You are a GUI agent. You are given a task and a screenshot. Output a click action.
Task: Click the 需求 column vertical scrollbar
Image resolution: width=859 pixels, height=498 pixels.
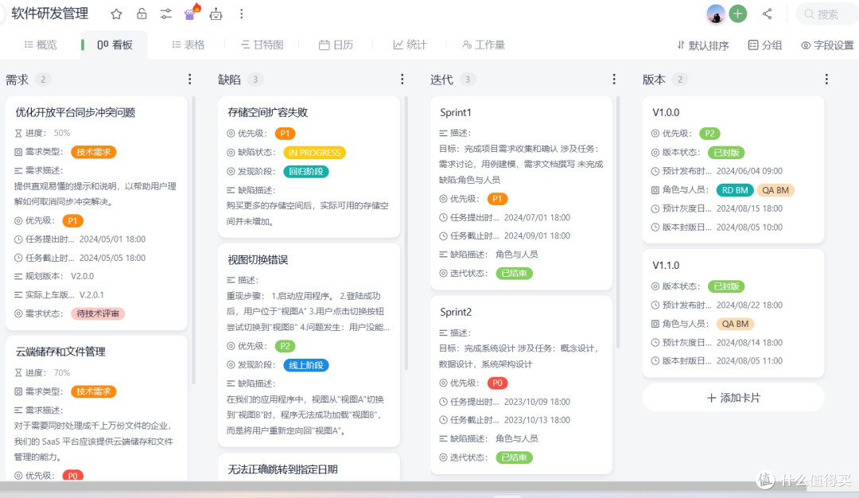pyautogui.click(x=194, y=240)
